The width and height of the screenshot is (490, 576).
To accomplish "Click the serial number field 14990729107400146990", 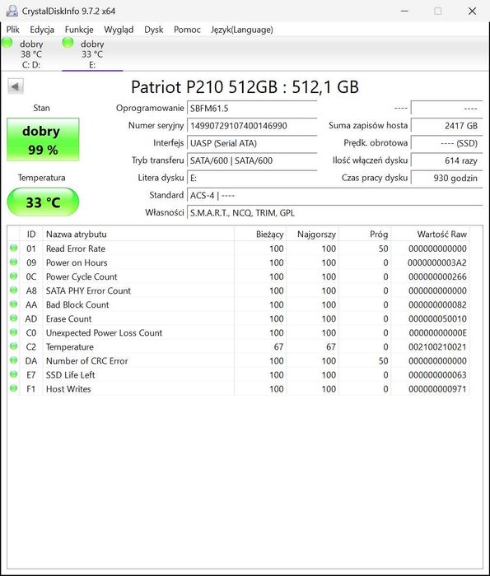I will pyautogui.click(x=252, y=126).
